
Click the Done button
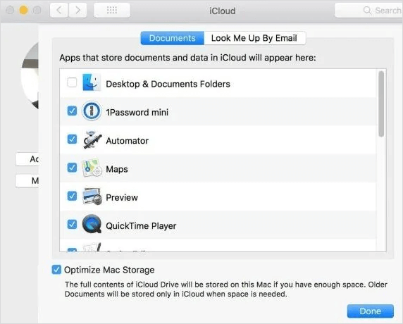coord(370,311)
